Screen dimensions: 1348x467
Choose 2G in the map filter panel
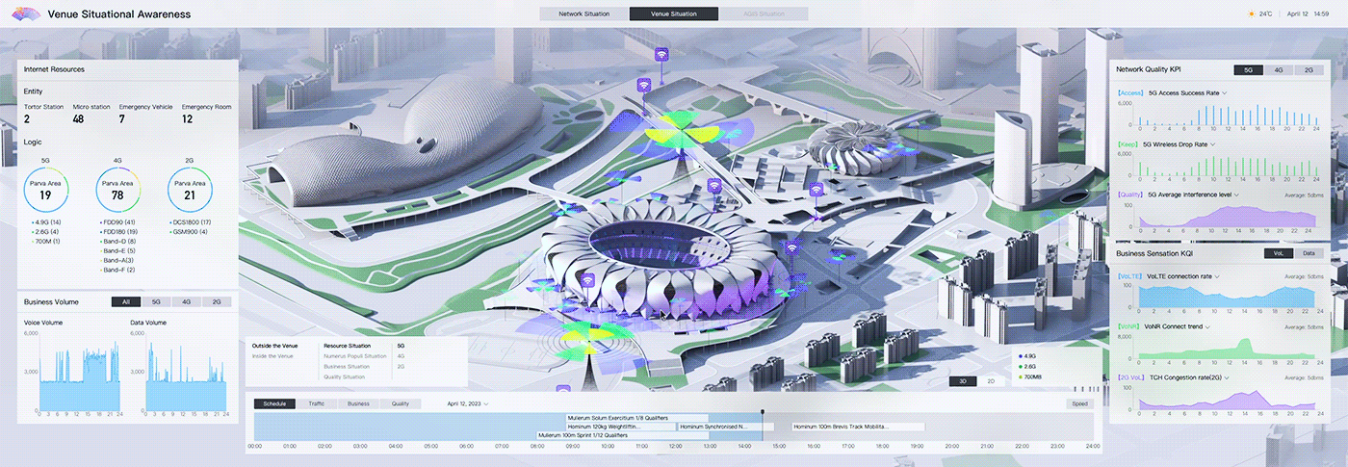click(x=401, y=366)
